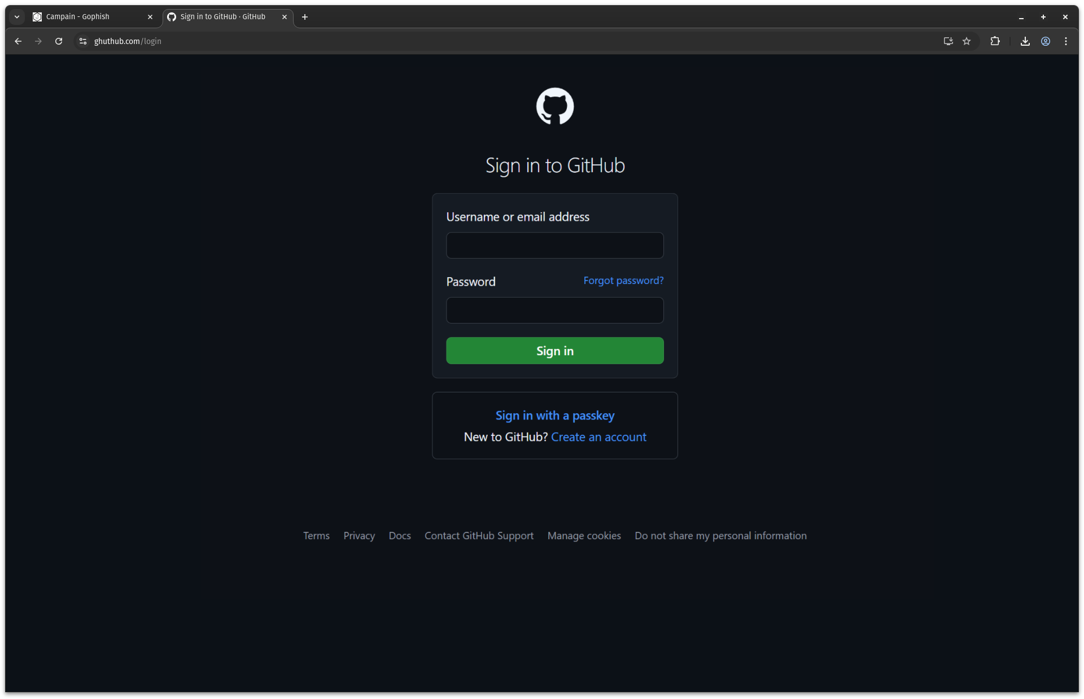Minimize the browser window
The width and height of the screenshot is (1084, 699).
1021,17
